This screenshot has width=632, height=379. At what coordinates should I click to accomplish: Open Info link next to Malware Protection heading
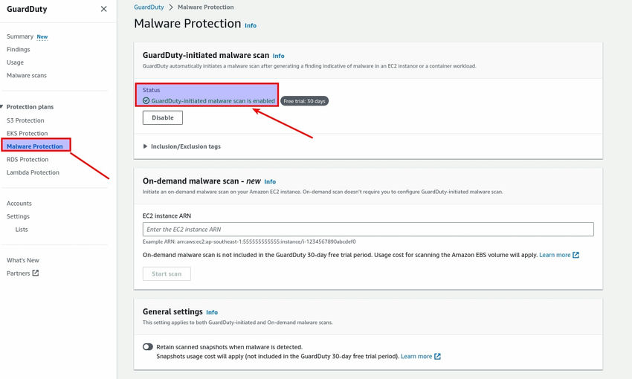(251, 25)
